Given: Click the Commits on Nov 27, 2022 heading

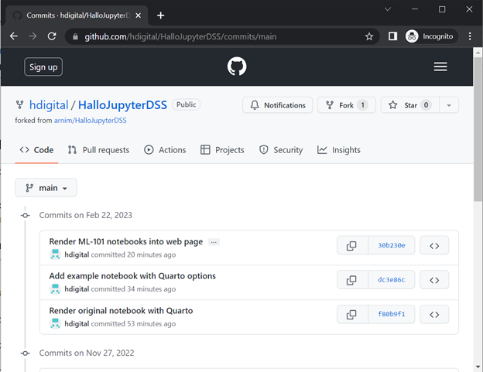Looking at the screenshot, I should click(x=87, y=353).
